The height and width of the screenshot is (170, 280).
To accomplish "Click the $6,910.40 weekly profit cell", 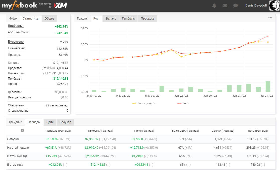I will click(x=92, y=148).
